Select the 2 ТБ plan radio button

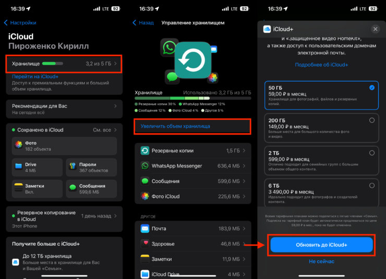coord(372,153)
